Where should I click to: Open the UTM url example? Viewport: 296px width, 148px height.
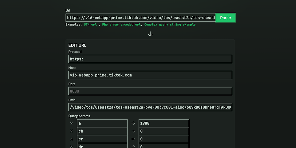pyautogui.click(x=90, y=25)
